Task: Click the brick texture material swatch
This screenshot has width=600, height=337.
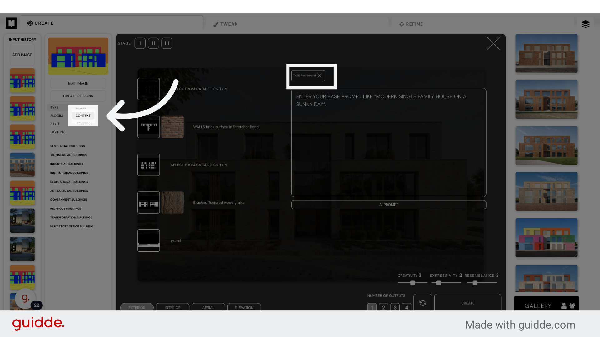Action: (x=172, y=127)
